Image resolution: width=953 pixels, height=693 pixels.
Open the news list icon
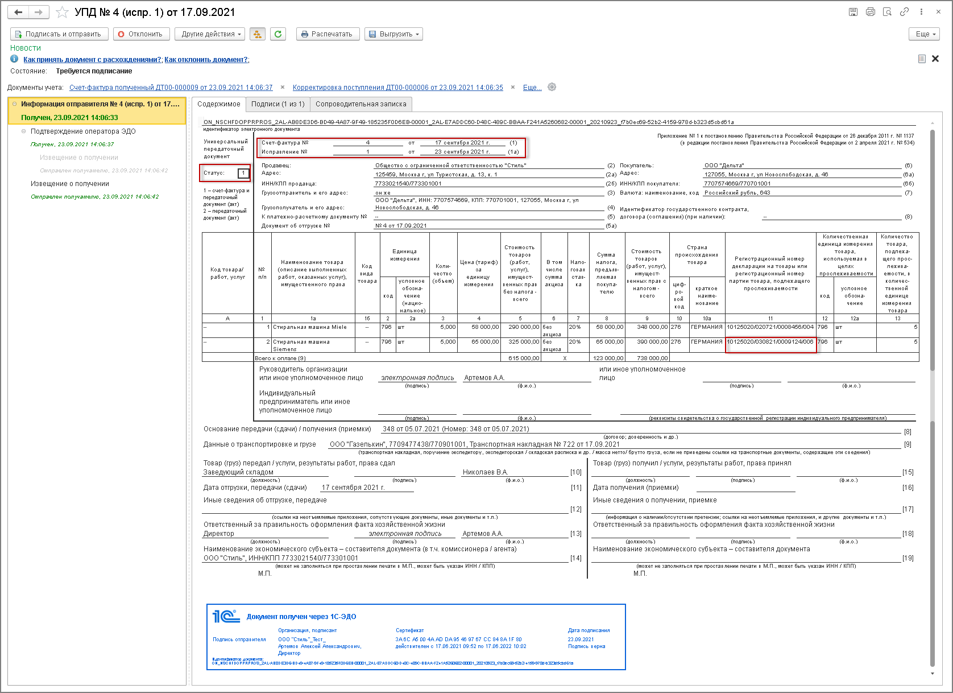coord(922,59)
